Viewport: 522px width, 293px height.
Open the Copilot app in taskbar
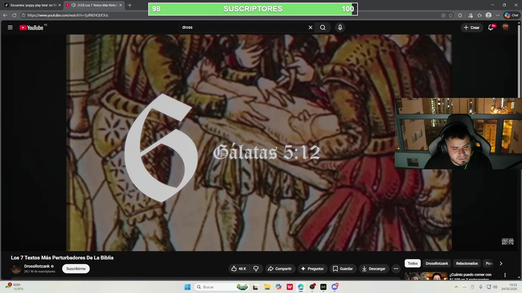coord(279,287)
